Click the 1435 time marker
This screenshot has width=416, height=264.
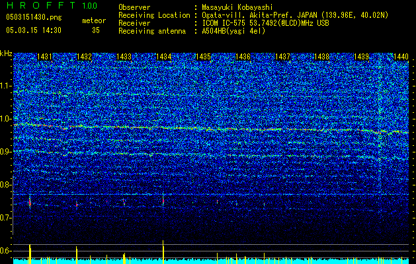203,57
